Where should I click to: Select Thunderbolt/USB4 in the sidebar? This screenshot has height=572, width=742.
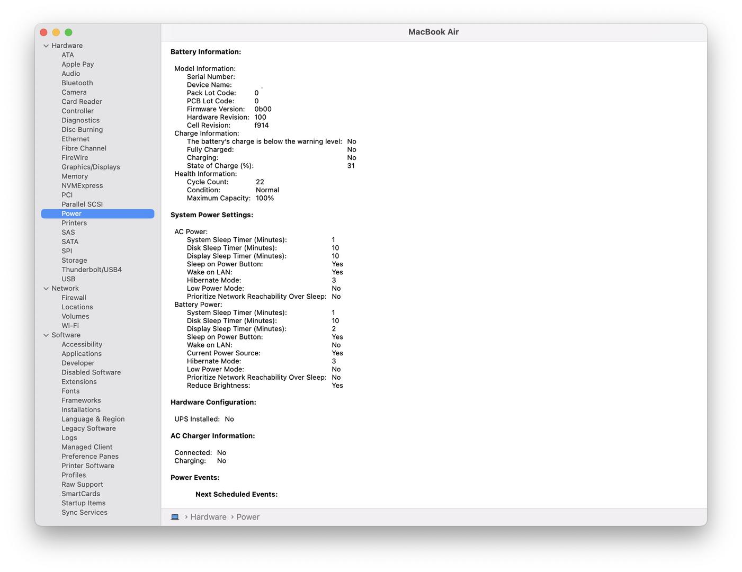coord(92,270)
